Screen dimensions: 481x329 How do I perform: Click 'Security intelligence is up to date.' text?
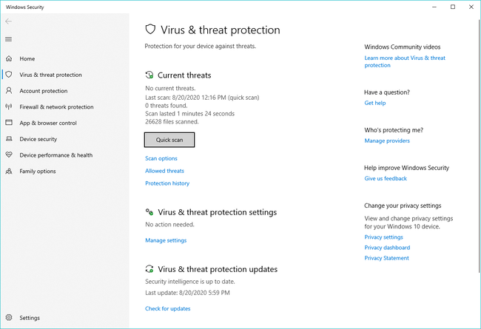pyautogui.click(x=190, y=281)
